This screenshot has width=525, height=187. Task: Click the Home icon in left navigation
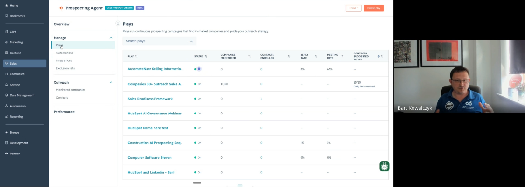tap(7, 5)
